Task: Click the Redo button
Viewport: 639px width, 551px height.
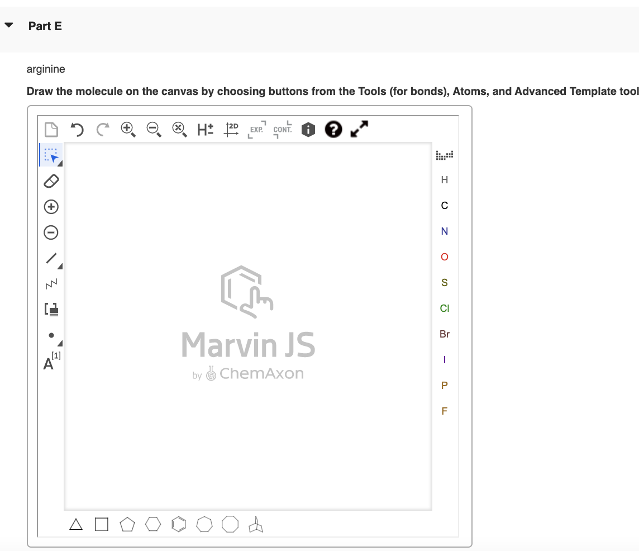Action: 102,129
